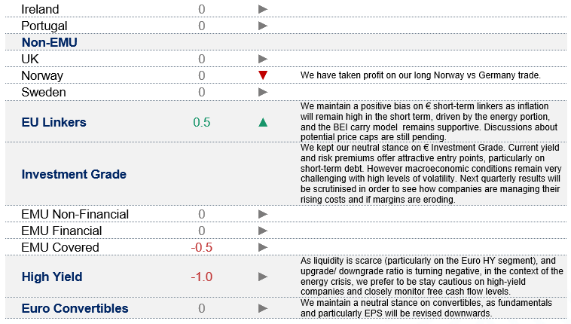
Task: Click the grey arrow in the Ireland row
Action: click(263, 9)
